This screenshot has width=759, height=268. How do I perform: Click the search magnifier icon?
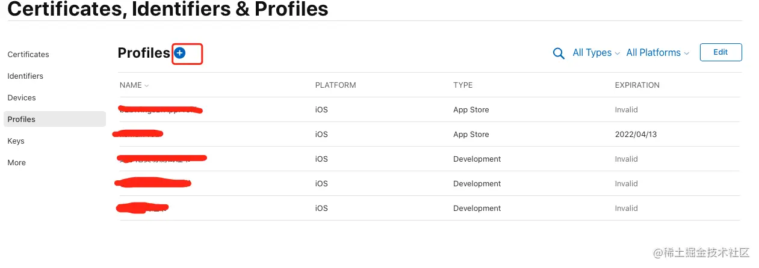(559, 53)
